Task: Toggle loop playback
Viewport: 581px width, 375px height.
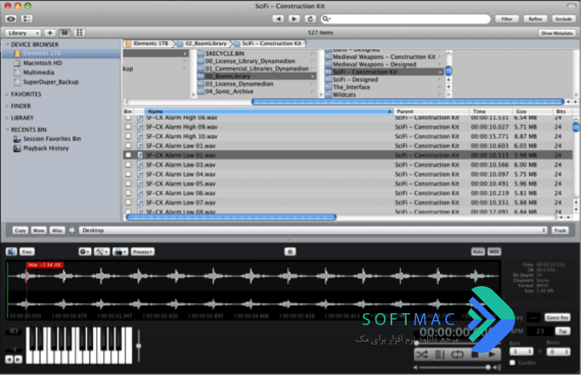Action: click(x=457, y=355)
